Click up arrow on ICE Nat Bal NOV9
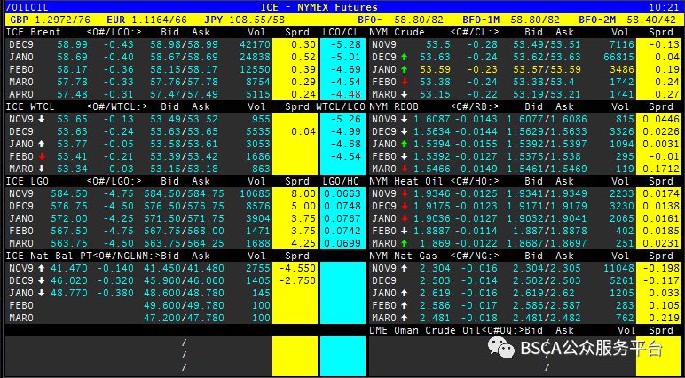 (x=41, y=268)
